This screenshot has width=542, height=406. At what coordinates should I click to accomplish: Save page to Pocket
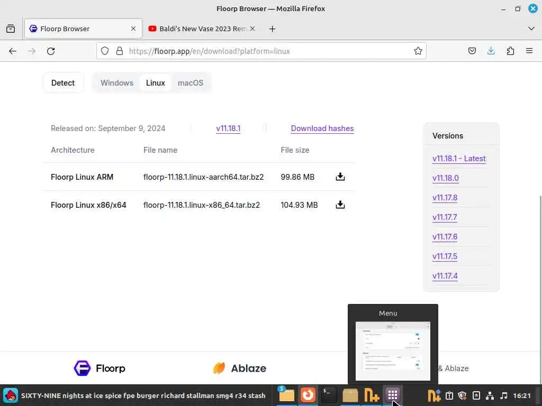click(x=472, y=51)
